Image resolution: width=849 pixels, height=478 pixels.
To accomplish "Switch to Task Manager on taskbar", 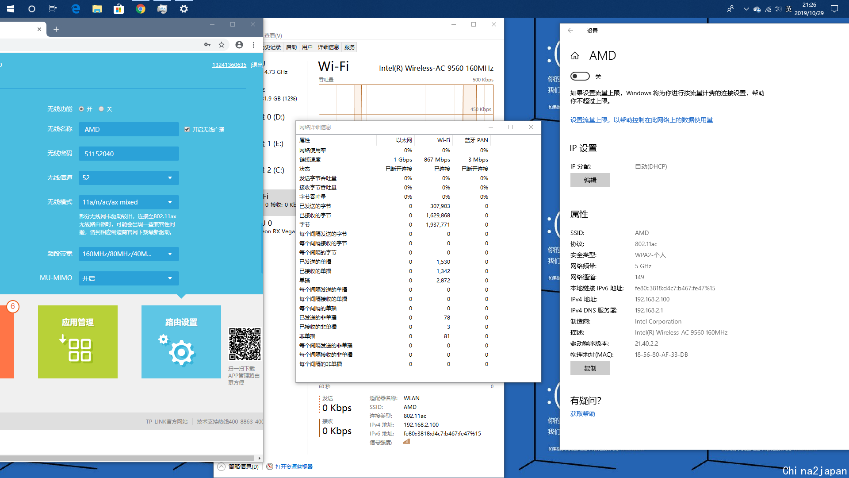I will (162, 9).
